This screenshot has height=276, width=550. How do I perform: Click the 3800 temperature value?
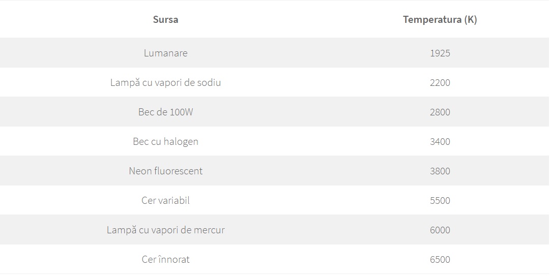point(440,171)
